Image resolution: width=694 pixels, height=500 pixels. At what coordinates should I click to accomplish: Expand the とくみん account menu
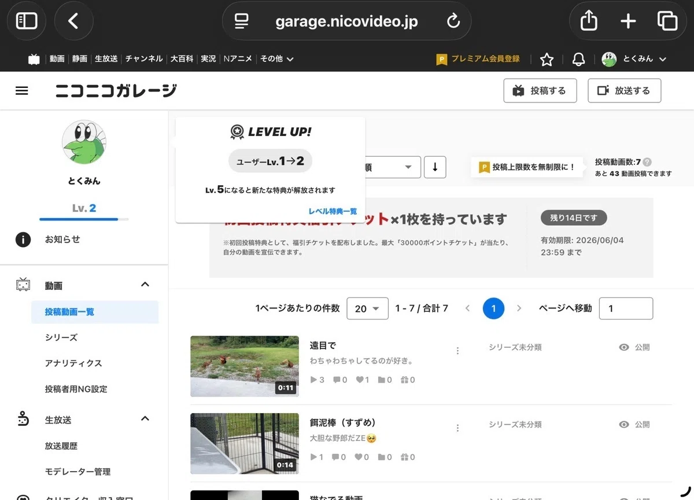pyautogui.click(x=634, y=59)
